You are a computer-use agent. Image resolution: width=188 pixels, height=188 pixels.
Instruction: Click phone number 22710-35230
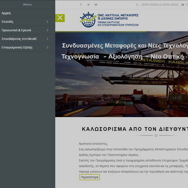[x=149, y=5]
